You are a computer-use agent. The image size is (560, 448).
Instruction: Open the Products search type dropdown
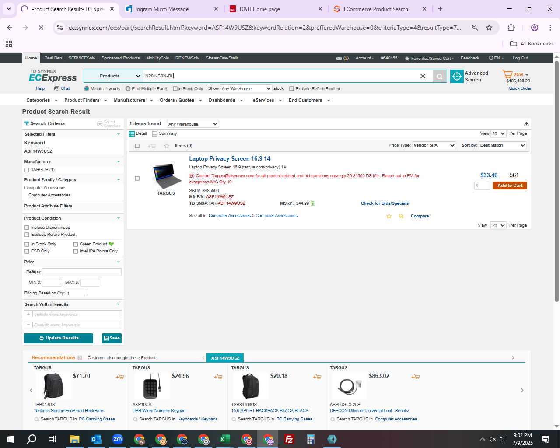point(113,76)
